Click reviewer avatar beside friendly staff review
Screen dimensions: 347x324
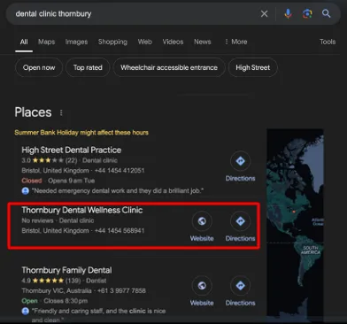click(26, 311)
